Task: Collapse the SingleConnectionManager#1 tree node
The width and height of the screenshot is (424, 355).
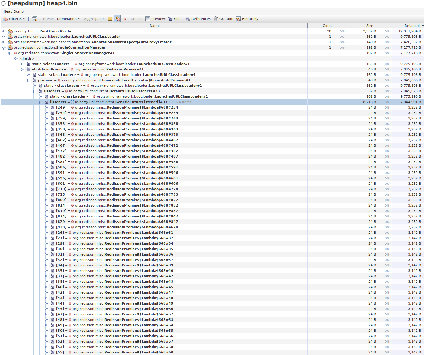Action: [9, 53]
